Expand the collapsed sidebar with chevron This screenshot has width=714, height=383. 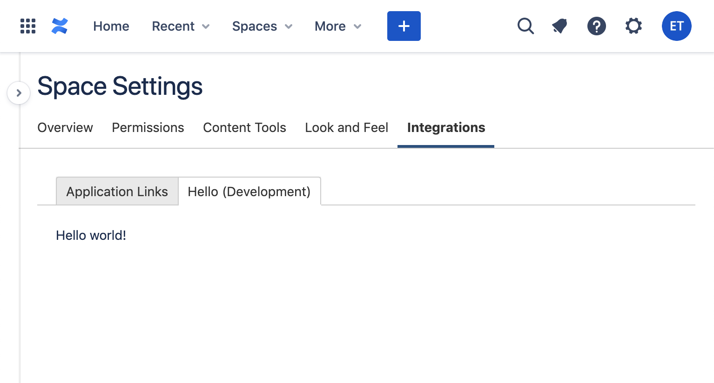tap(19, 93)
